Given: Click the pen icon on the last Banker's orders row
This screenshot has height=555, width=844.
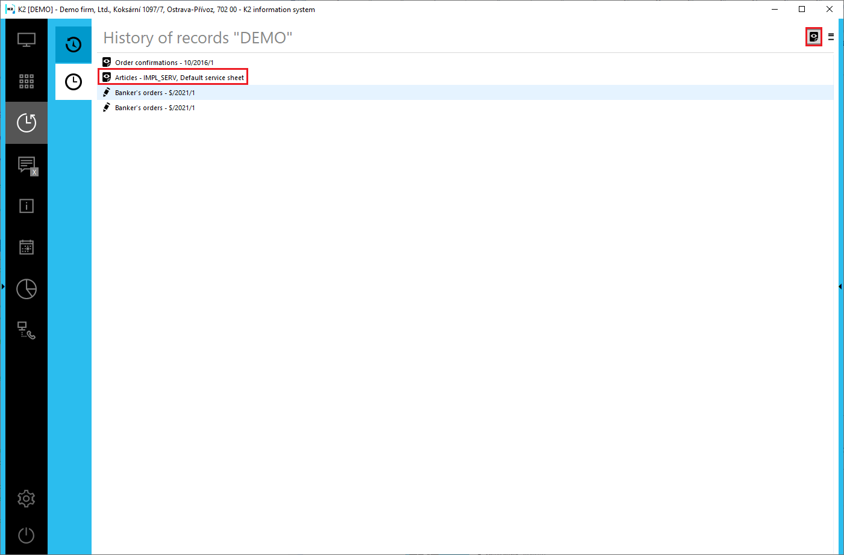Looking at the screenshot, I should click(x=107, y=107).
